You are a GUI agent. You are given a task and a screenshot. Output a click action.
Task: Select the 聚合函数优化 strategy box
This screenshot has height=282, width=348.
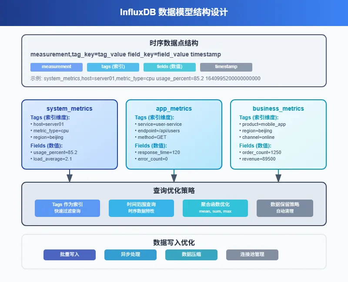(x=215, y=208)
